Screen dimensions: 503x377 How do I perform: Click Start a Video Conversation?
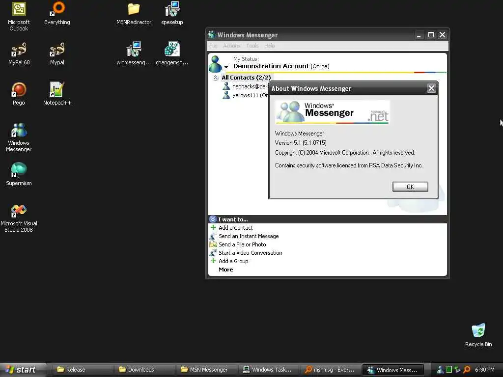[250, 253]
